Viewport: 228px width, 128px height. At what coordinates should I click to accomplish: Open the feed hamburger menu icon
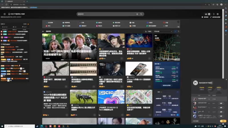[43, 31]
